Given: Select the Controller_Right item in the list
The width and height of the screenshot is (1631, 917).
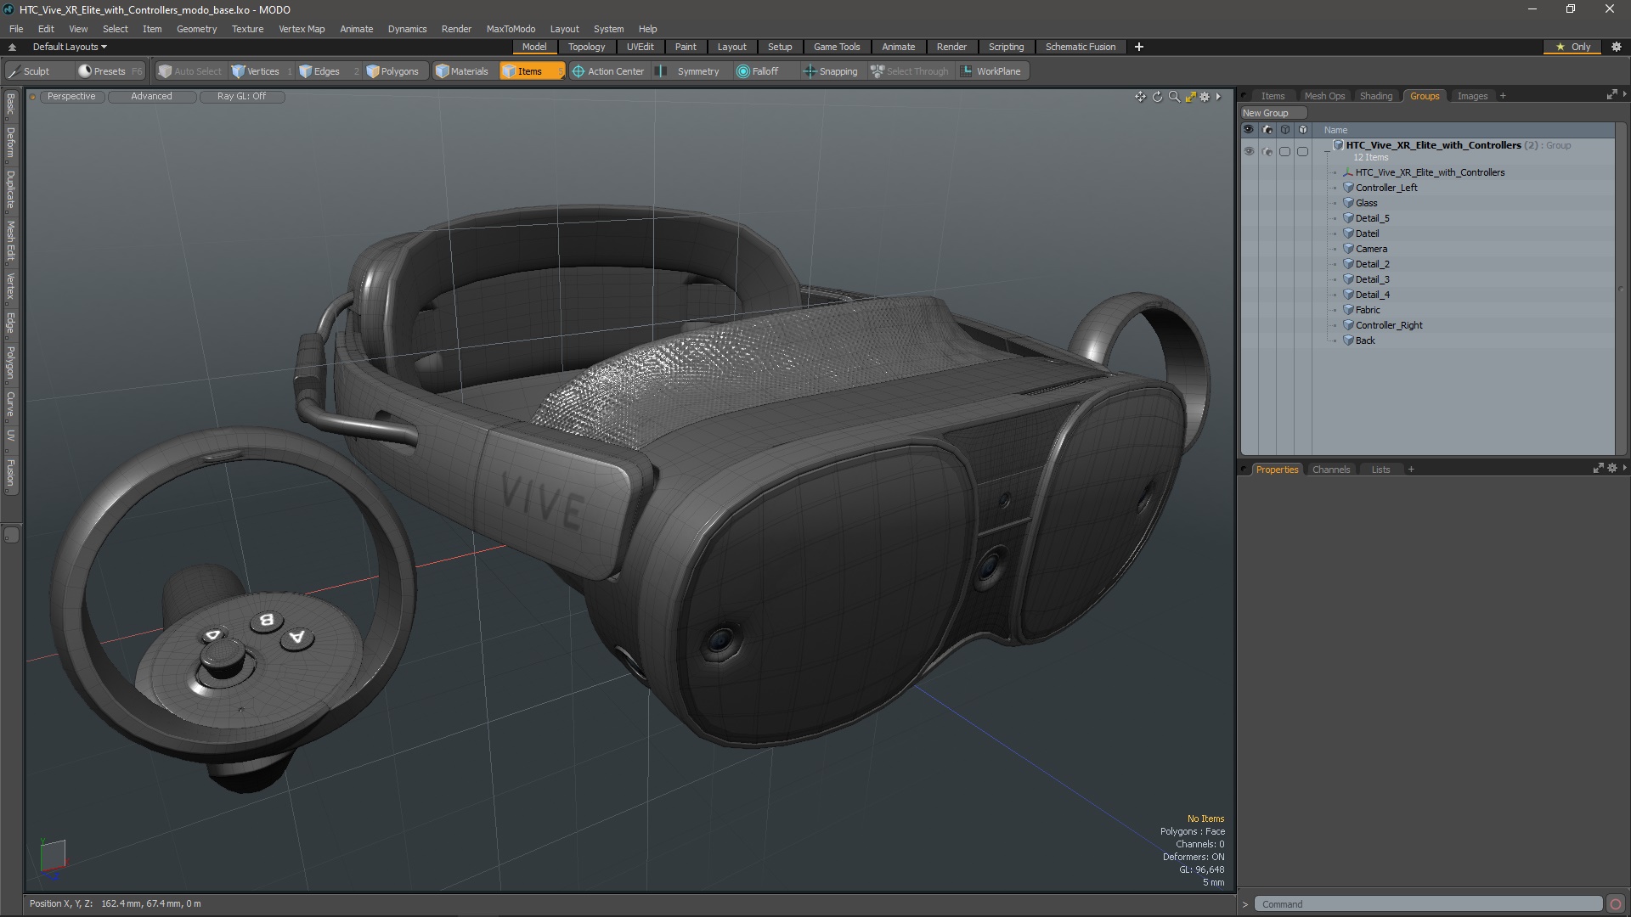Looking at the screenshot, I should [x=1388, y=325].
